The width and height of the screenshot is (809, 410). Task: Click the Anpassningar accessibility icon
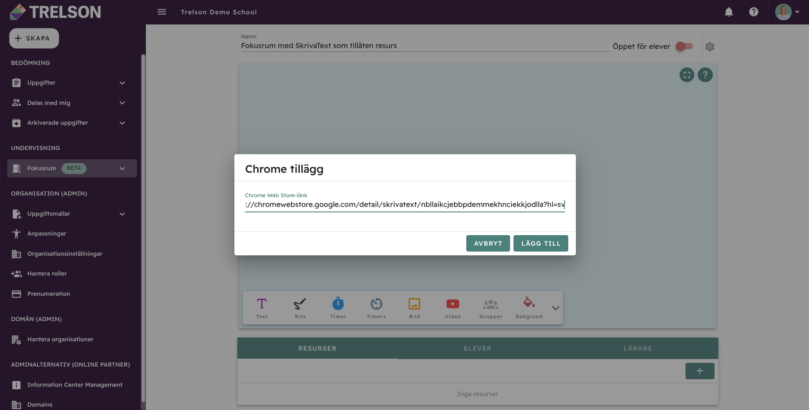16,234
